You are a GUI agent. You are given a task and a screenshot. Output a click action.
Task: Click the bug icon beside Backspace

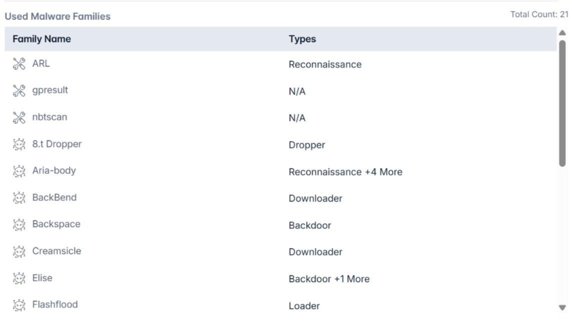(19, 225)
